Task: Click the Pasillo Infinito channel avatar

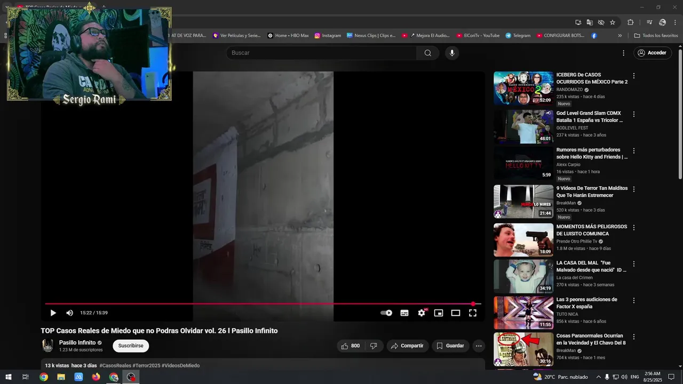Action: click(47, 346)
